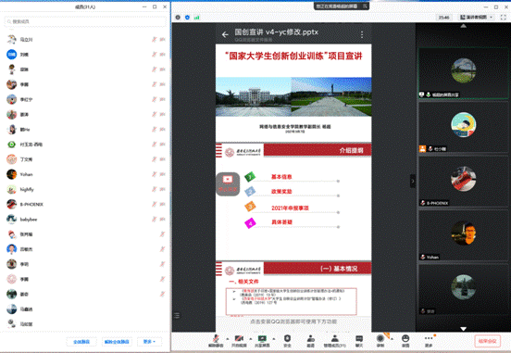Expand audio options arrow beside microphone
Screen dimensions: 511x353
point(227,339)
